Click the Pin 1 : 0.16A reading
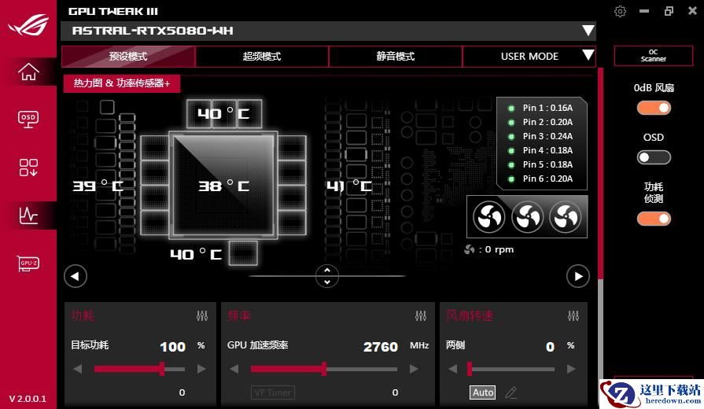704x409 pixels. [x=547, y=108]
